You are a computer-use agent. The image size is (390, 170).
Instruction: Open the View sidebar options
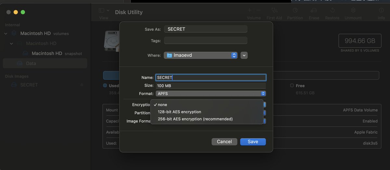(104, 11)
